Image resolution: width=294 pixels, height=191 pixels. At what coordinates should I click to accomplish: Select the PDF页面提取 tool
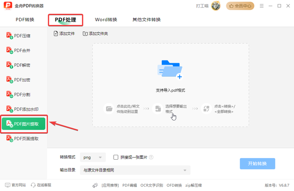(x=23, y=139)
